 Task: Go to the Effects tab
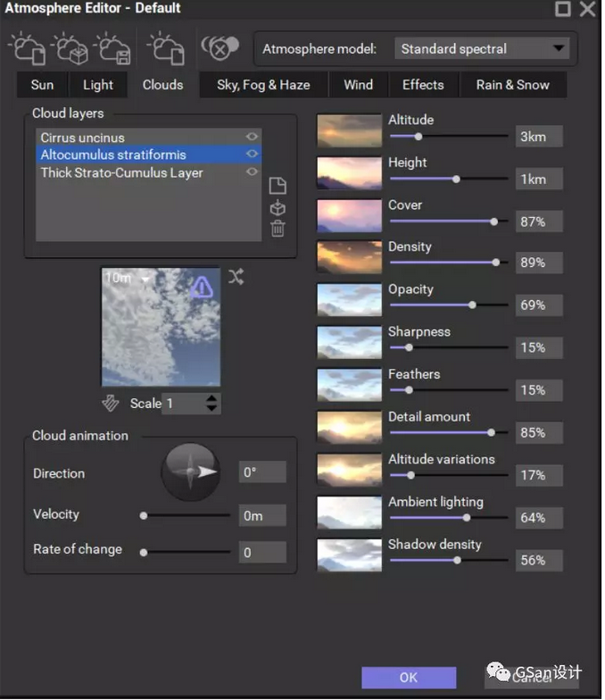[x=423, y=84]
